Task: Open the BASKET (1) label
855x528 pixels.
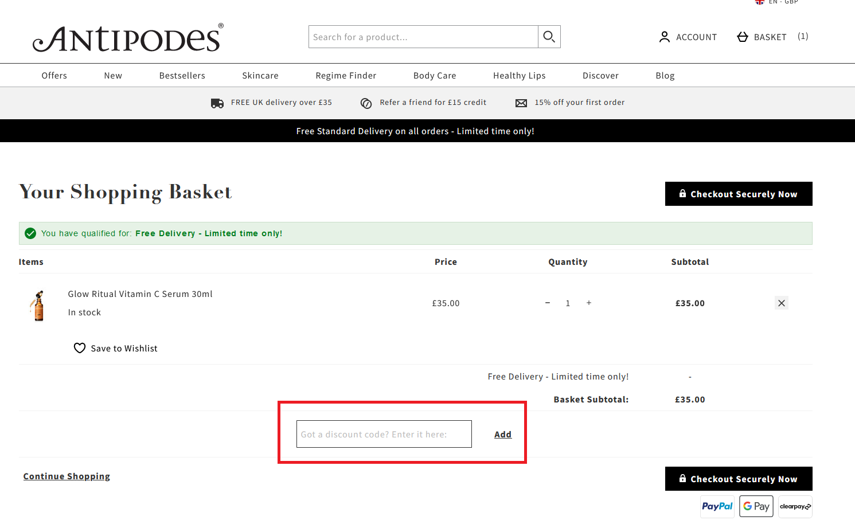Action: [x=781, y=37]
